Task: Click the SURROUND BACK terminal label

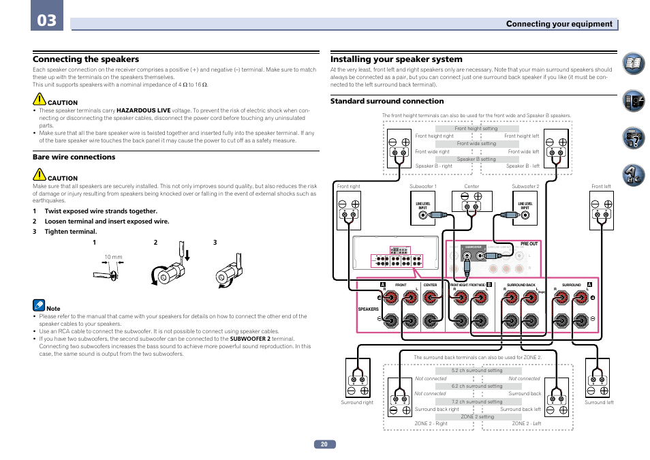Action: click(521, 285)
